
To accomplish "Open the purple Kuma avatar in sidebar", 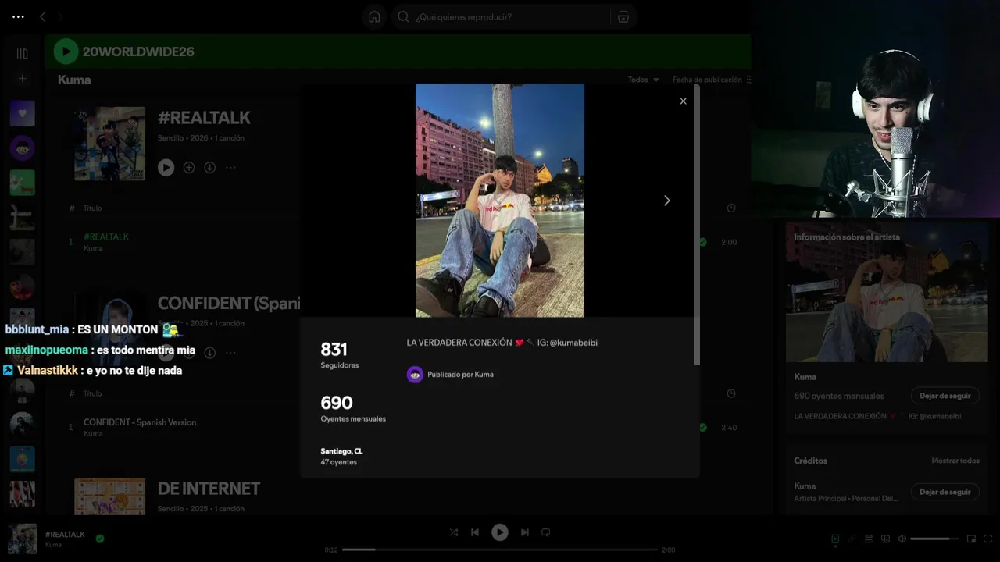I will (22, 148).
